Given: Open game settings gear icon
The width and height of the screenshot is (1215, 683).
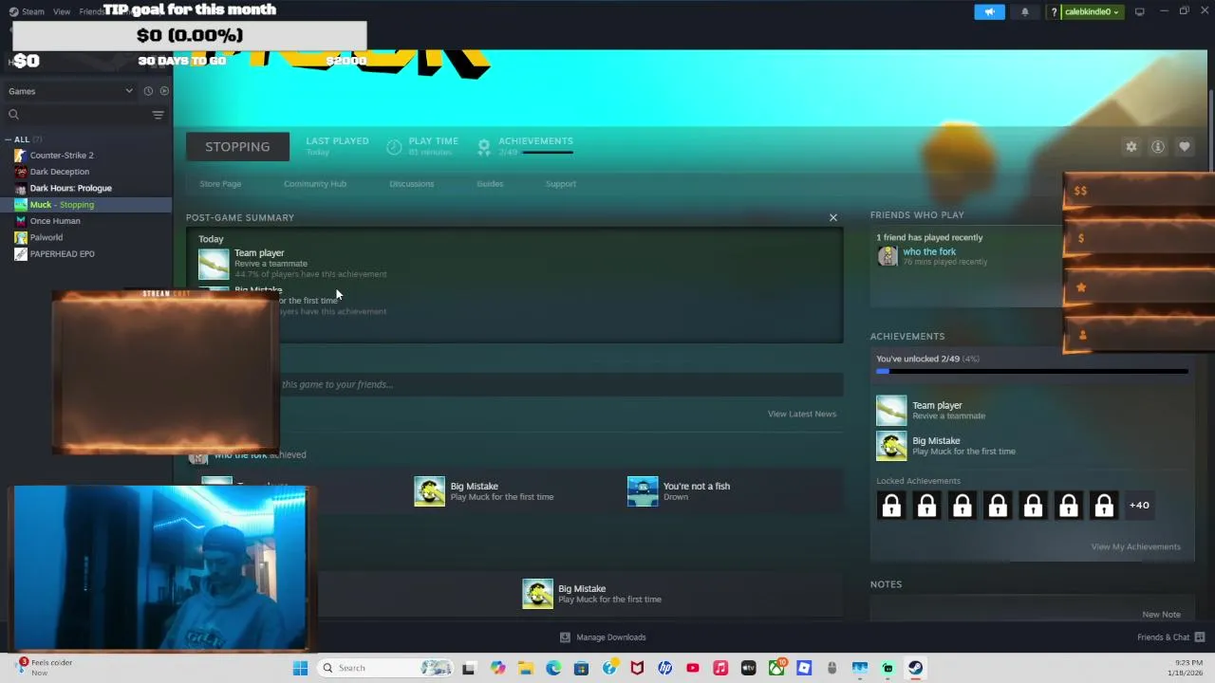Looking at the screenshot, I should coord(1131,147).
